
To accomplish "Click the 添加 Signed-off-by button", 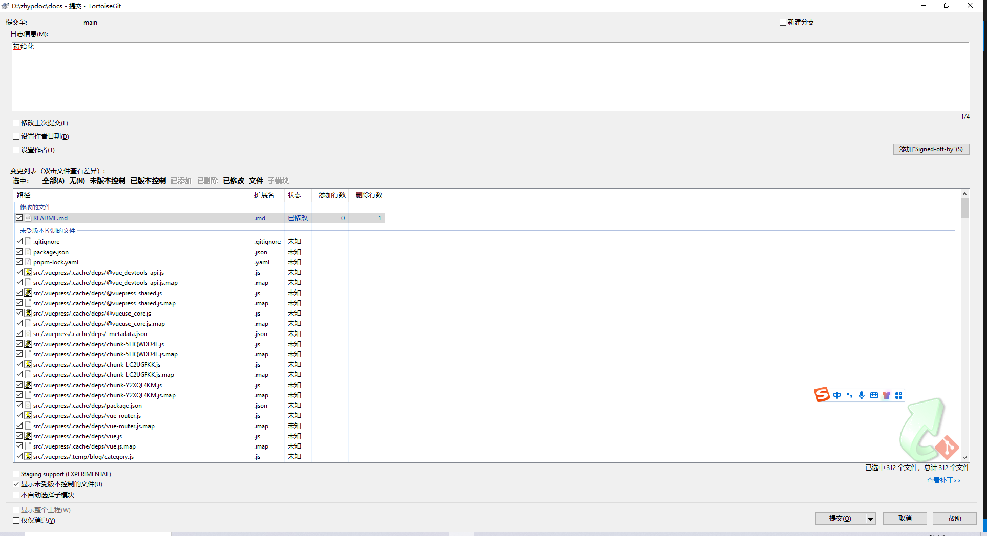I will pos(931,149).
